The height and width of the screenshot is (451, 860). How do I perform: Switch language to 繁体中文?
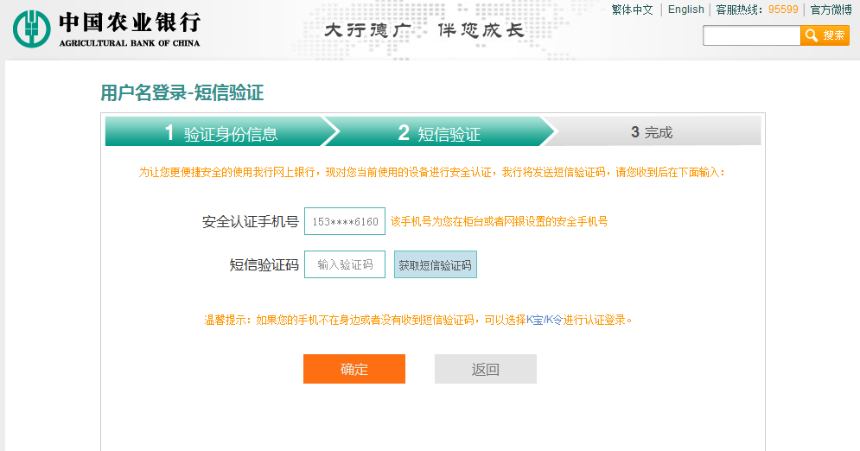point(632,10)
